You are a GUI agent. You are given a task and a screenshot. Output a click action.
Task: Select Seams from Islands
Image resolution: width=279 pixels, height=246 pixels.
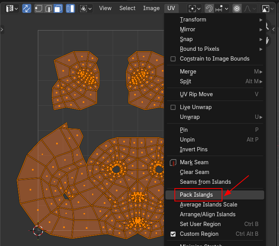(x=215, y=182)
